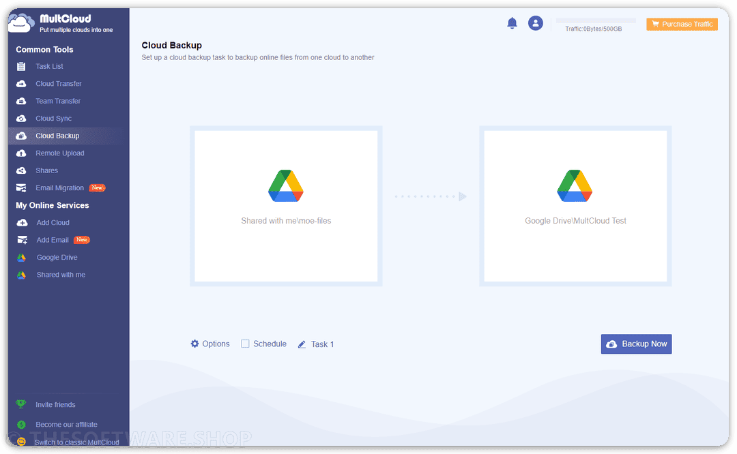
Task: Click the Team Transfer sidebar icon
Action: [x=21, y=101]
